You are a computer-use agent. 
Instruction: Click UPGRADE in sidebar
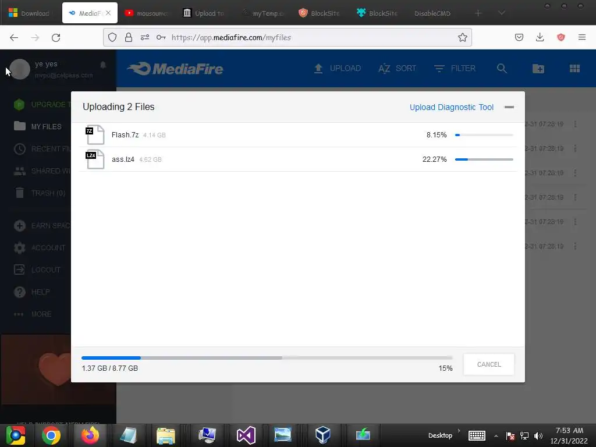(x=42, y=105)
